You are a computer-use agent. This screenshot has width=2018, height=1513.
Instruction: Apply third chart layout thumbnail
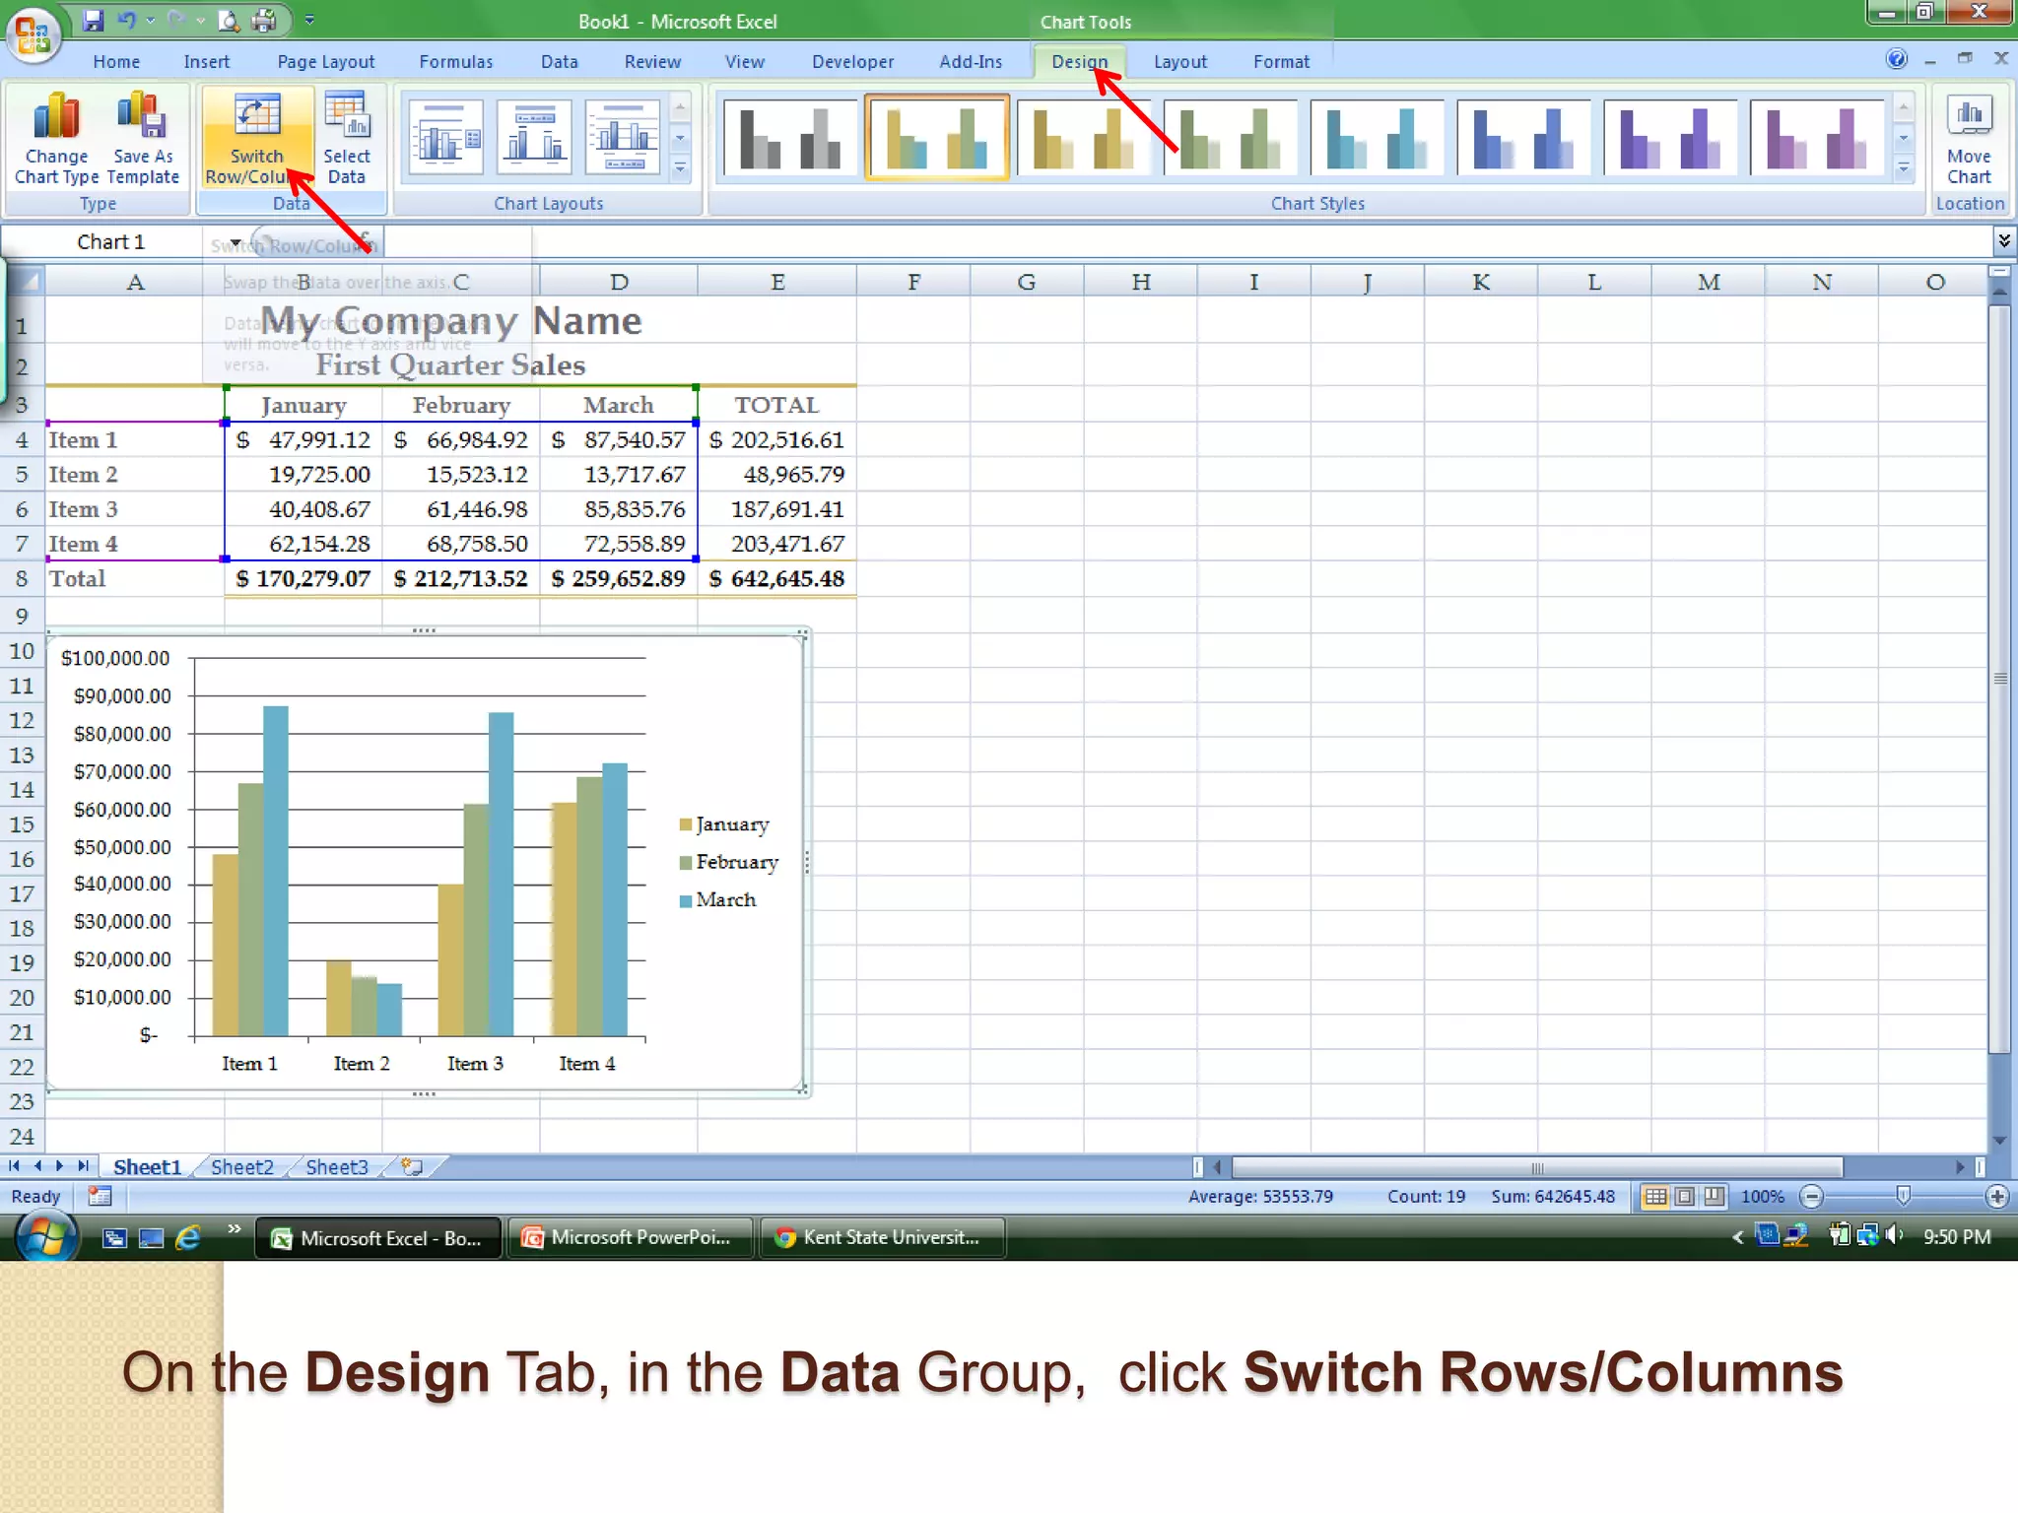point(623,137)
